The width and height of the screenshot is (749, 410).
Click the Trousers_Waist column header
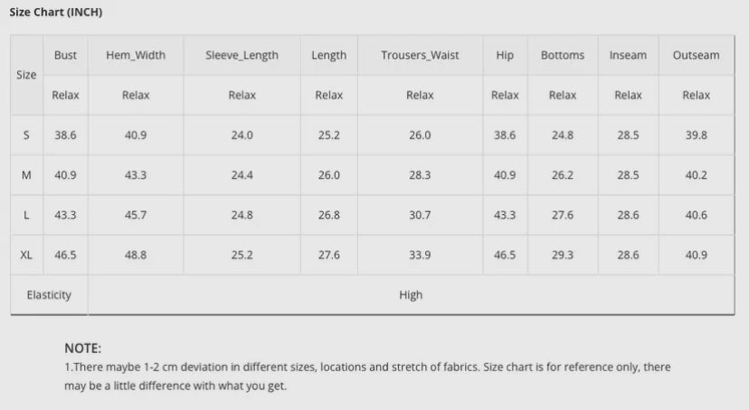tap(420, 55)
